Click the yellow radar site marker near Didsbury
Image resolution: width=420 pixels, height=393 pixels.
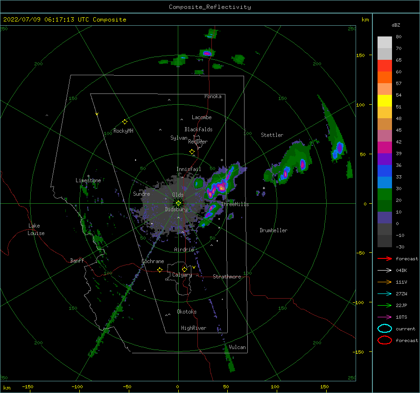click(178, 203)
